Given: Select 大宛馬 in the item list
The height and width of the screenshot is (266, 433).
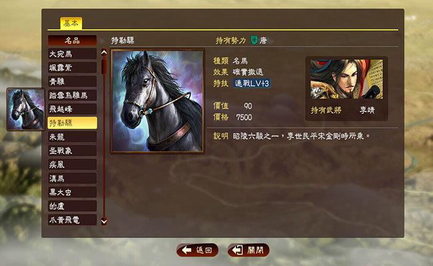Looking at the screenshot, I should [72, 54].
